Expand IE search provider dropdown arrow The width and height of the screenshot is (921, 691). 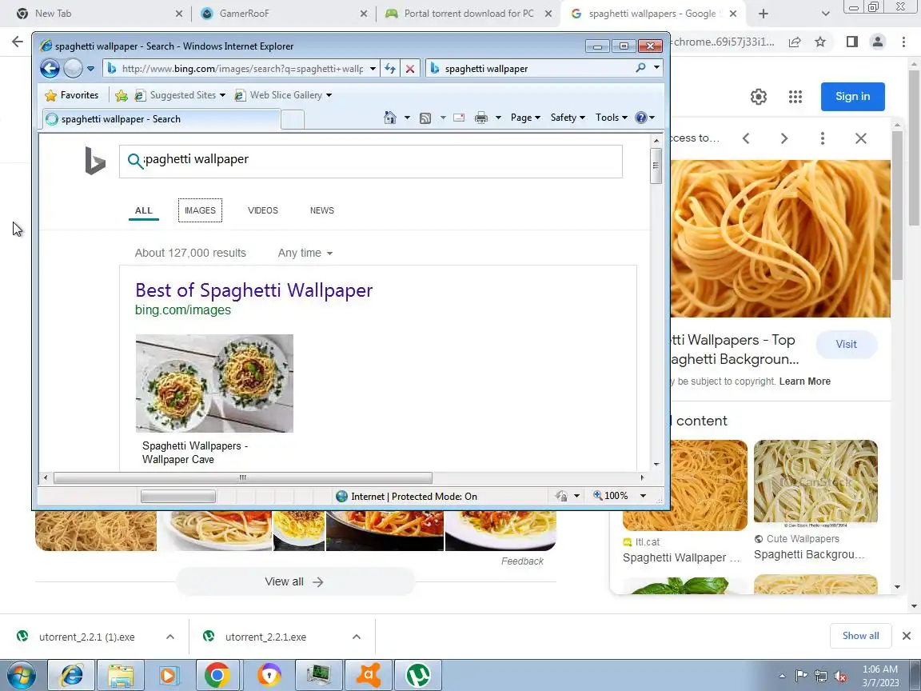pos(656,68)
